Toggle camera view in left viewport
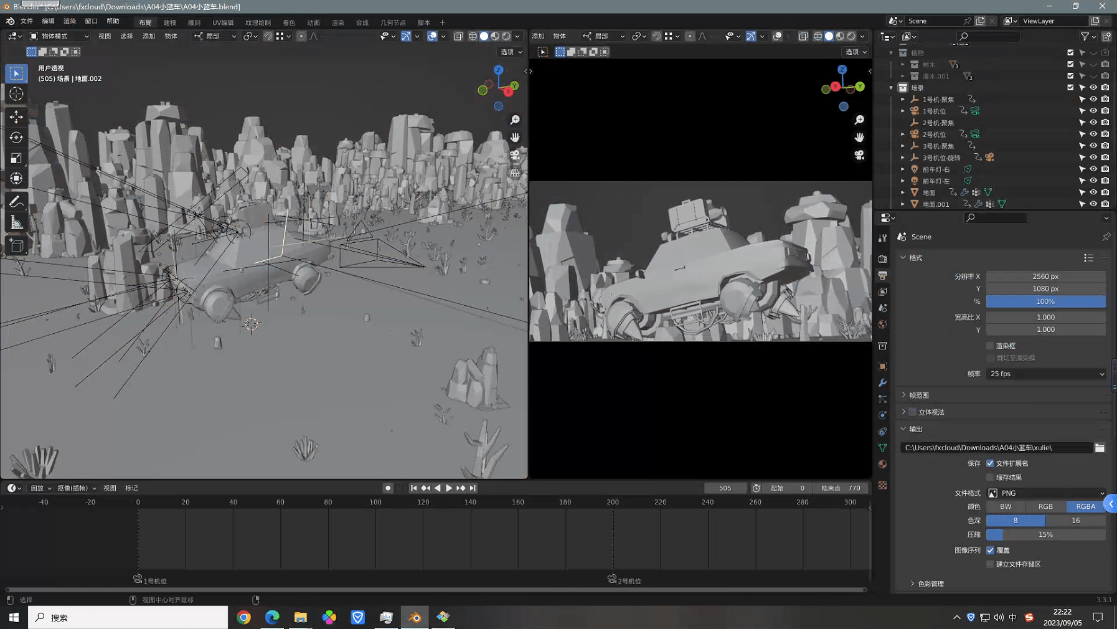This screenshot has height=629, width=1117. click(x=515, y=154)
